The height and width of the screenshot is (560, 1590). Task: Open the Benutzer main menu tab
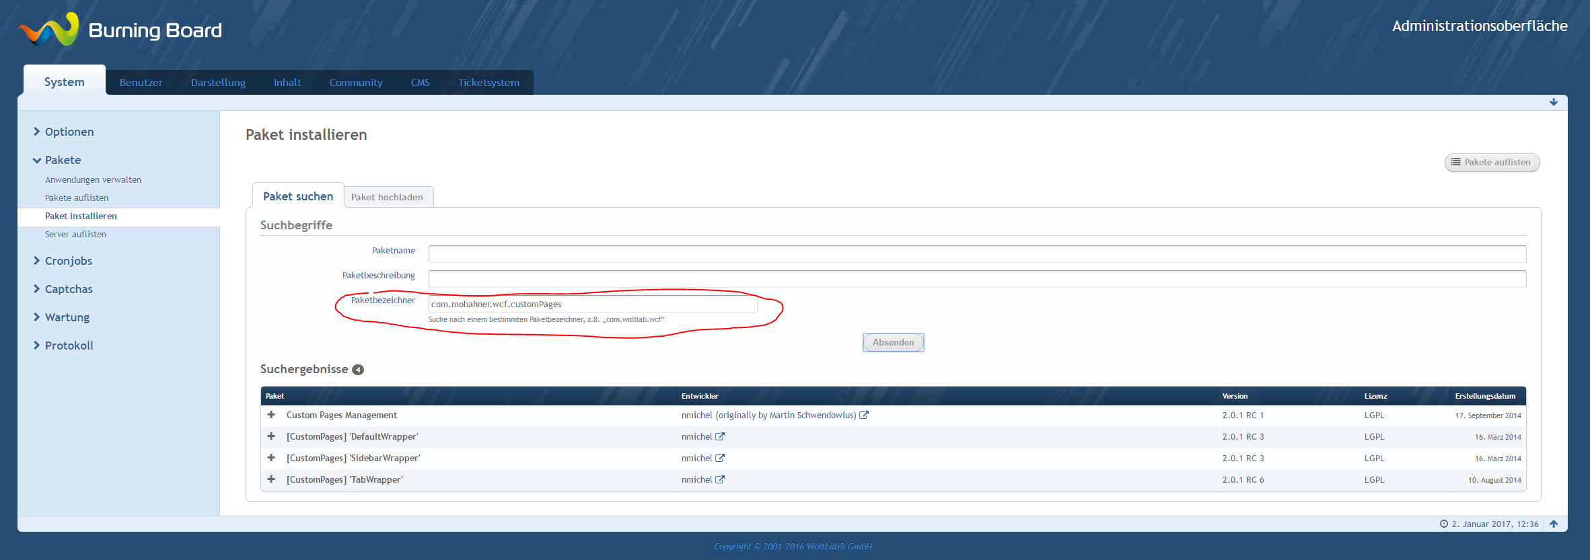pyautogui.click(x=141, y=83)
